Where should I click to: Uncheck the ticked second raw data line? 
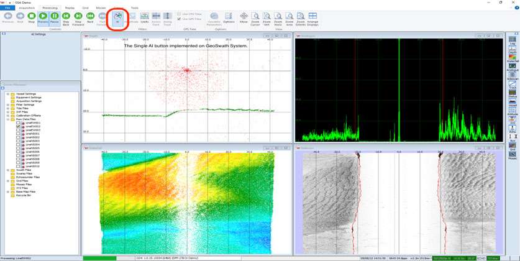tap(18, 126)
